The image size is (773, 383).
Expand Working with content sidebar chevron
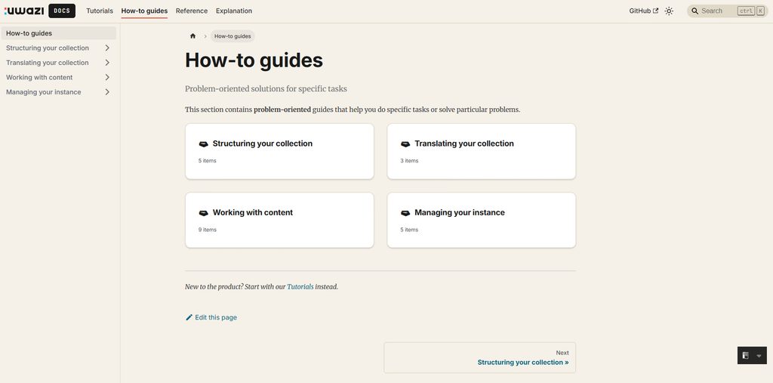click(x=107, y=78)
